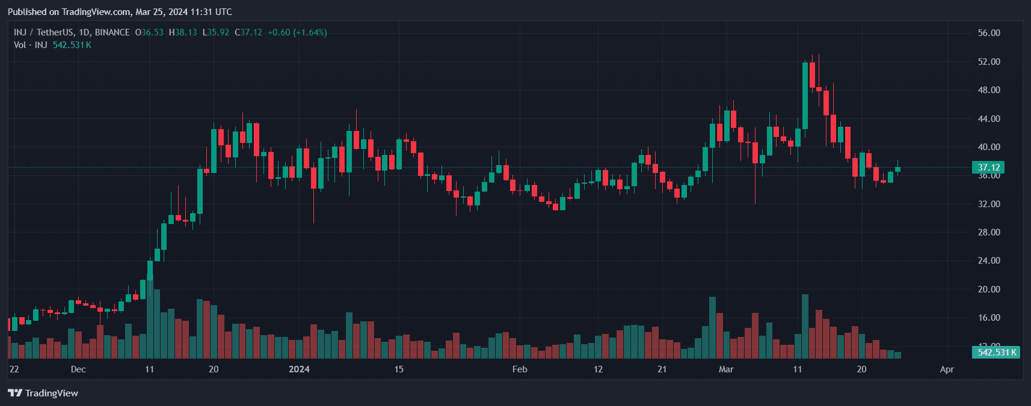This screenshot has height=406, width=1031.
Task: Click the Published on TradingView.com header text
Action: point(120,12)
